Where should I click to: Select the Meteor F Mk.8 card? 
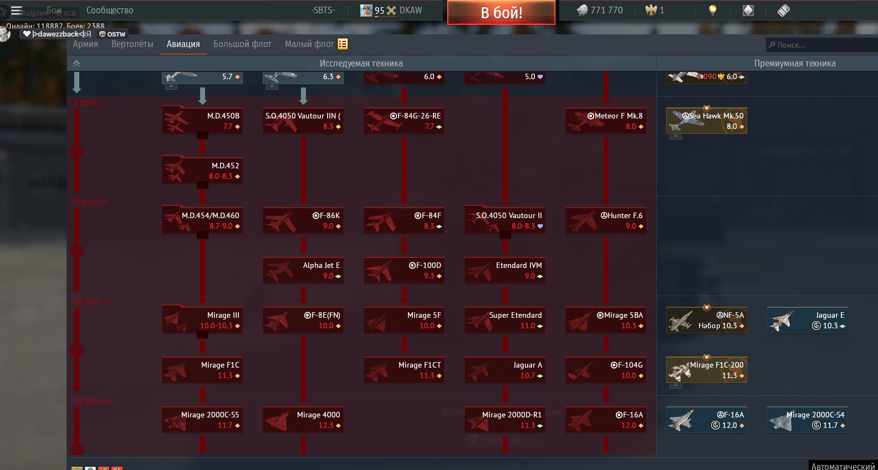click(606, 121)
